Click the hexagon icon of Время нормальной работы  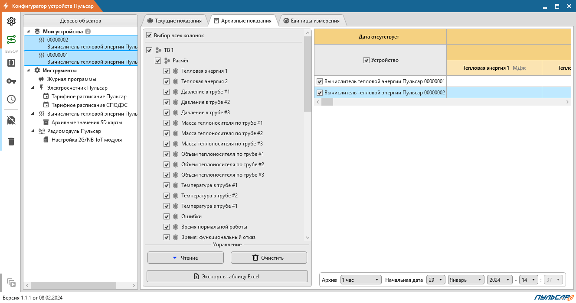tap(176, 227)
